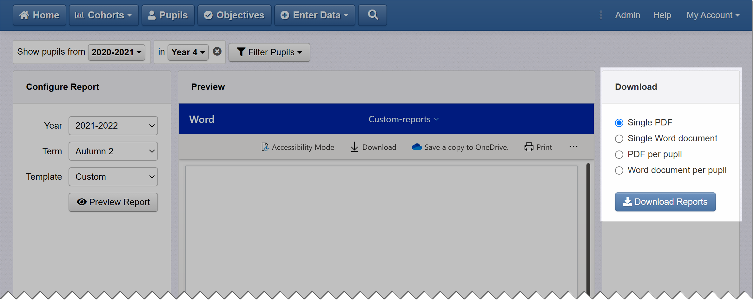Click the Download Reports button

pos(665,202)
